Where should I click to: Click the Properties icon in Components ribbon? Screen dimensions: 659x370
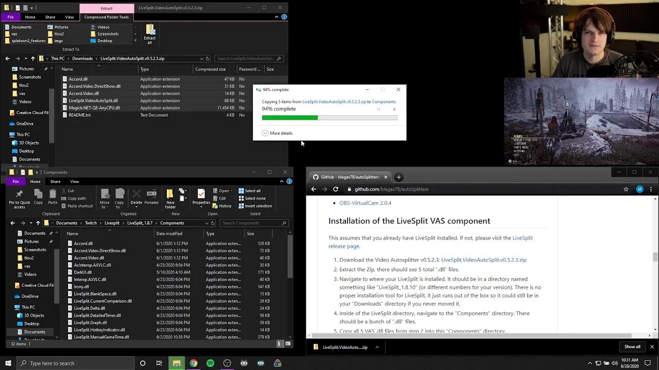[x=201, y=197]
